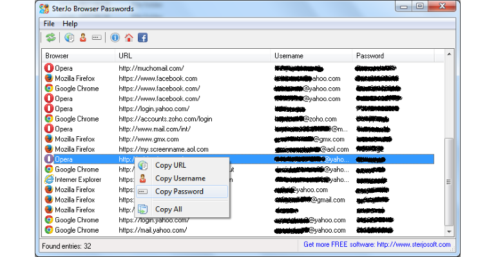Select the Opera muchomail.com row
496x257 pixels.
point(238,68)
